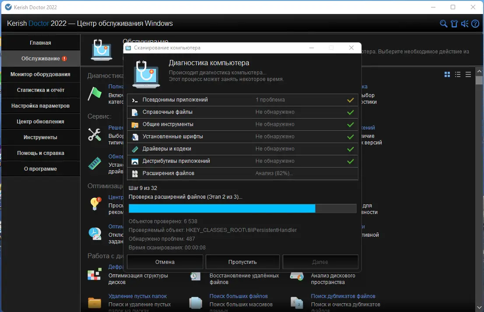This screenshot has width=484, height=312.
Task: Click the Драйверы и кодеки icon
Action: click(x=135, y=149)
